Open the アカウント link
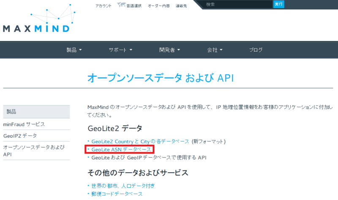This screenshot has width=338, height=200. 104,6
